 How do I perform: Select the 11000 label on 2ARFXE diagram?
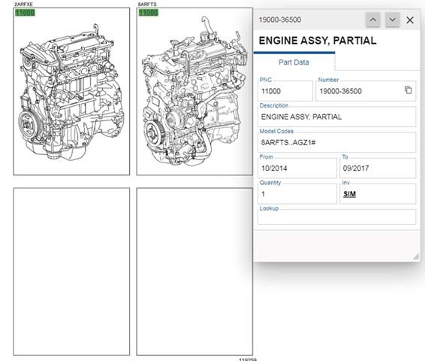[25, 13]
